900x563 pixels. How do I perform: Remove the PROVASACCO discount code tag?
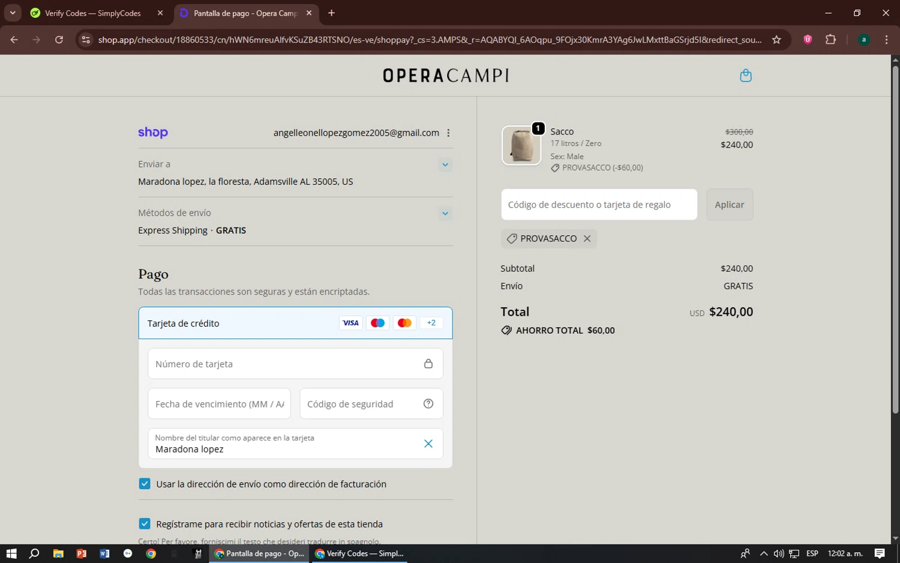[x=587, y=238]
